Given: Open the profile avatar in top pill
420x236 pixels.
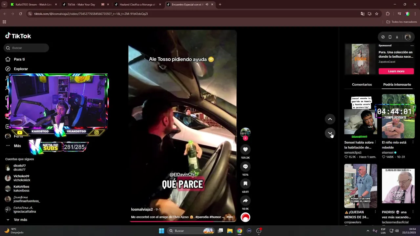Looking at the screenshot, I should click(408, 37).
